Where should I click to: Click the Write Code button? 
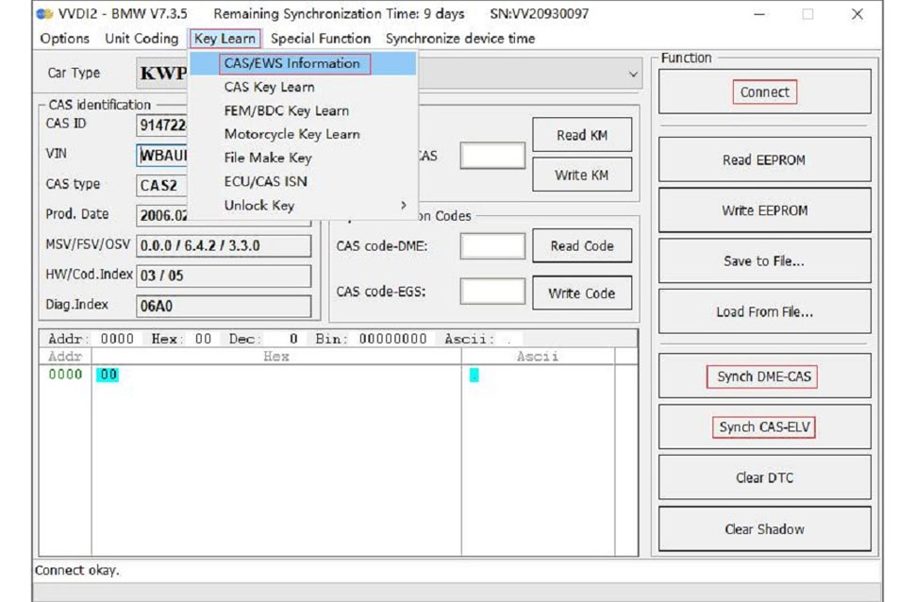(582, 293)
